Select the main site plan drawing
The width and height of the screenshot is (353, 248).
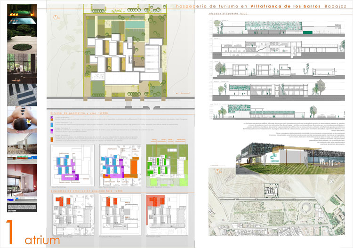tap(123, 57)
